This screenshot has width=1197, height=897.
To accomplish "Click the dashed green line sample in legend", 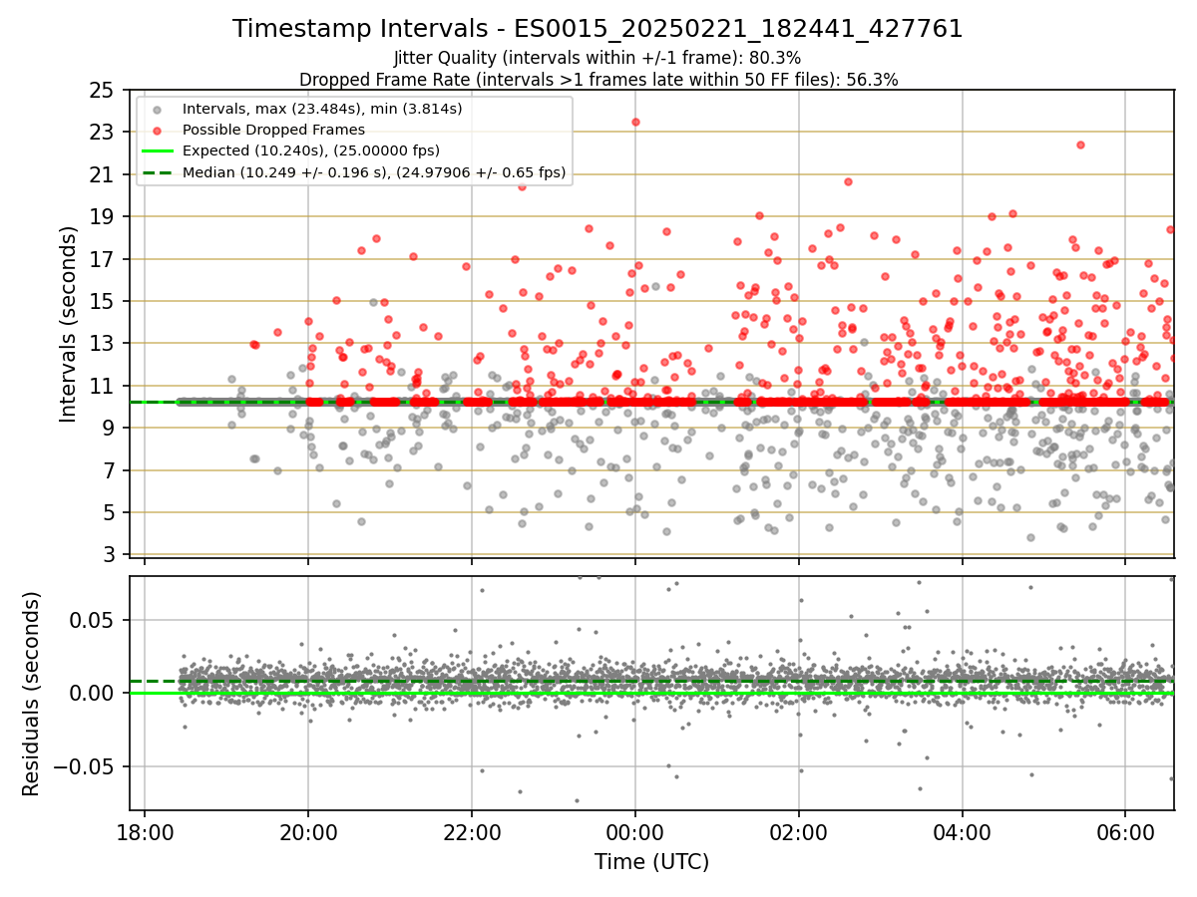I will 157,172.
